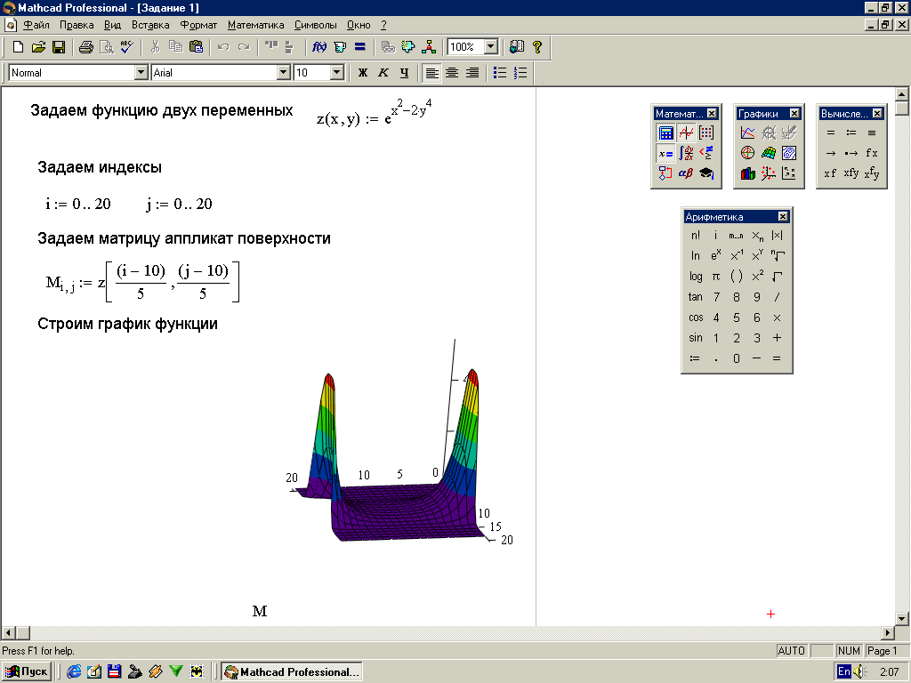Open the Вставка menu
This screenshot has width=911, height=683.
tap(150, 25)
